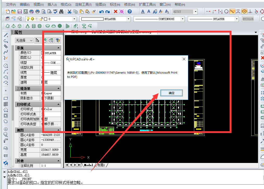
Task: Select the Rectangle tool in left toolbar
Action: (x=6, y=98)
